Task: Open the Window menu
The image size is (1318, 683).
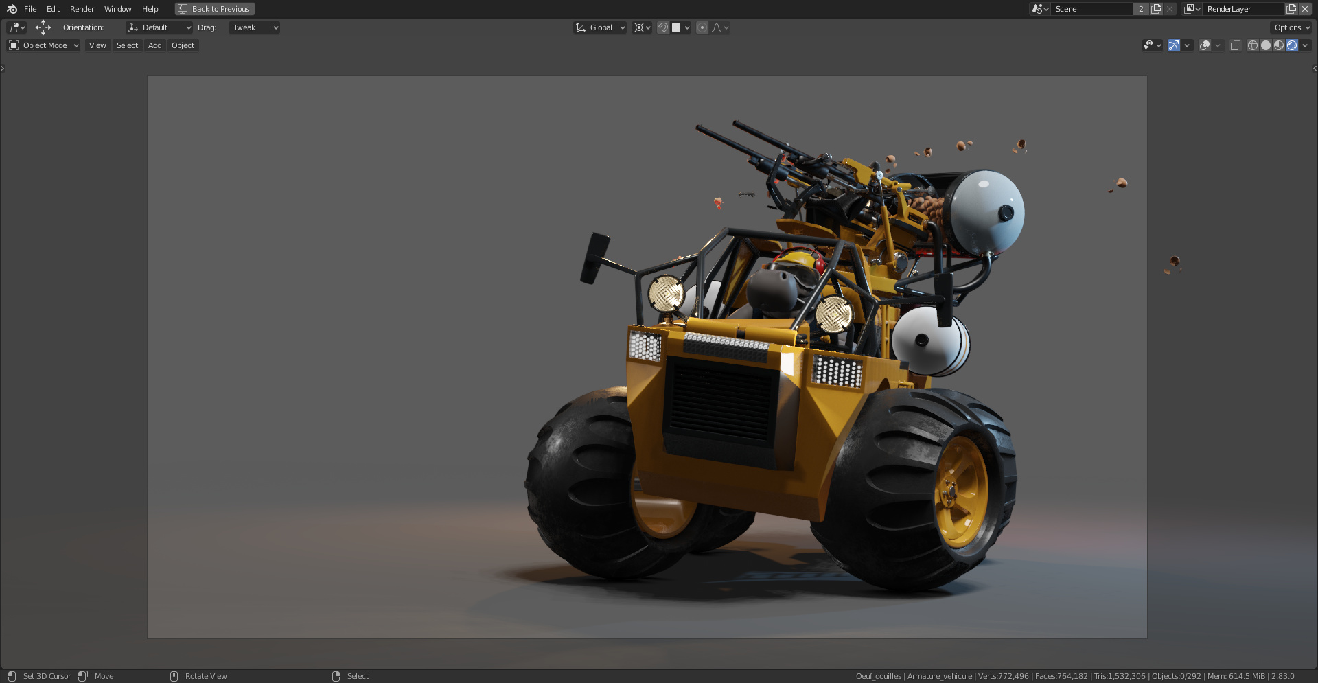Action: click(117, 9)
